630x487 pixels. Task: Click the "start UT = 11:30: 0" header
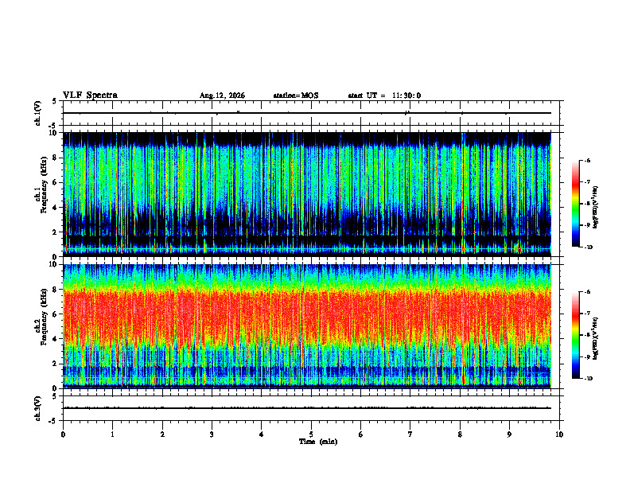(384, 95)
